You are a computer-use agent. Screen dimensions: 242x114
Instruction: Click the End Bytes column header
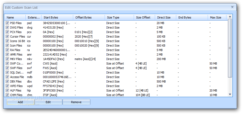coord(192,17)
